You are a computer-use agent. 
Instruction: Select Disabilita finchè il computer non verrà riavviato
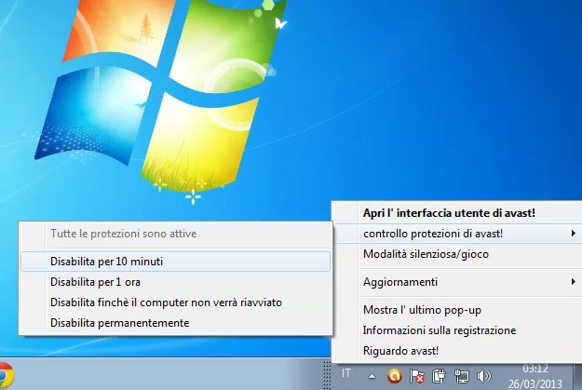(x=176, y=303)
